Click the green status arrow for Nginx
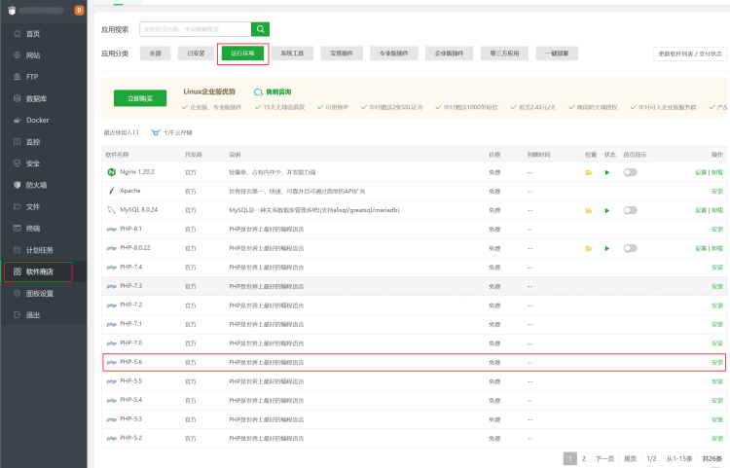 coord(607,172)
